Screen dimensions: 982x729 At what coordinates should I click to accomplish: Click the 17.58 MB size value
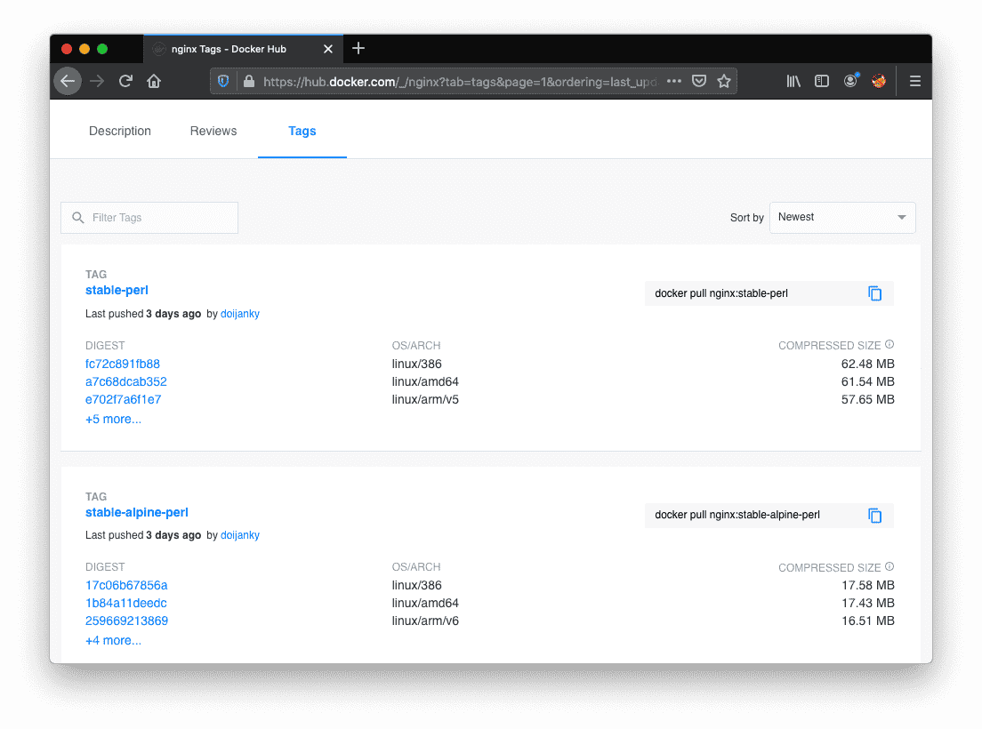(867, 586)
